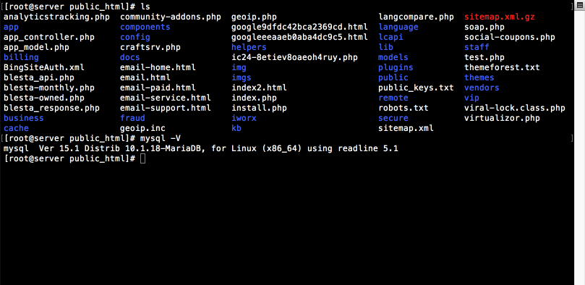The height and width of the screenshot is (285, 585).
Task: Select the secure directory name
Action: click(x=393, y=118)
